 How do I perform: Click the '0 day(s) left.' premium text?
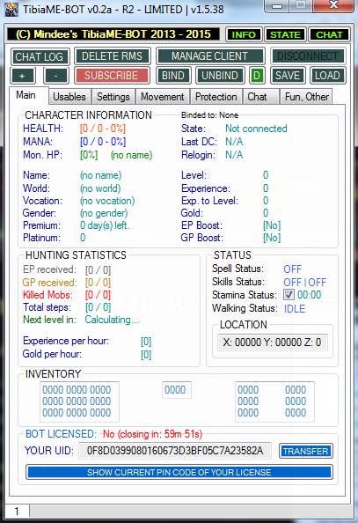pos(105,225)
